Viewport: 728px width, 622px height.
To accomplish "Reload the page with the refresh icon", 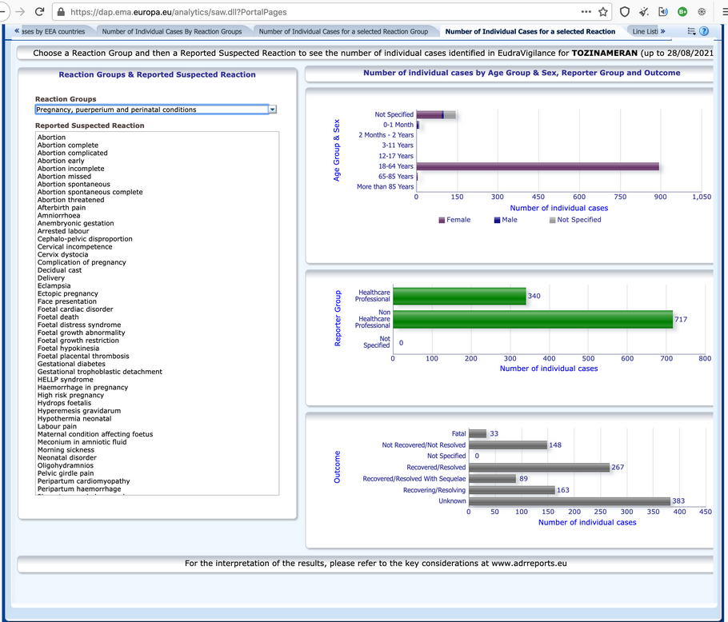I will tap(40, 12).
